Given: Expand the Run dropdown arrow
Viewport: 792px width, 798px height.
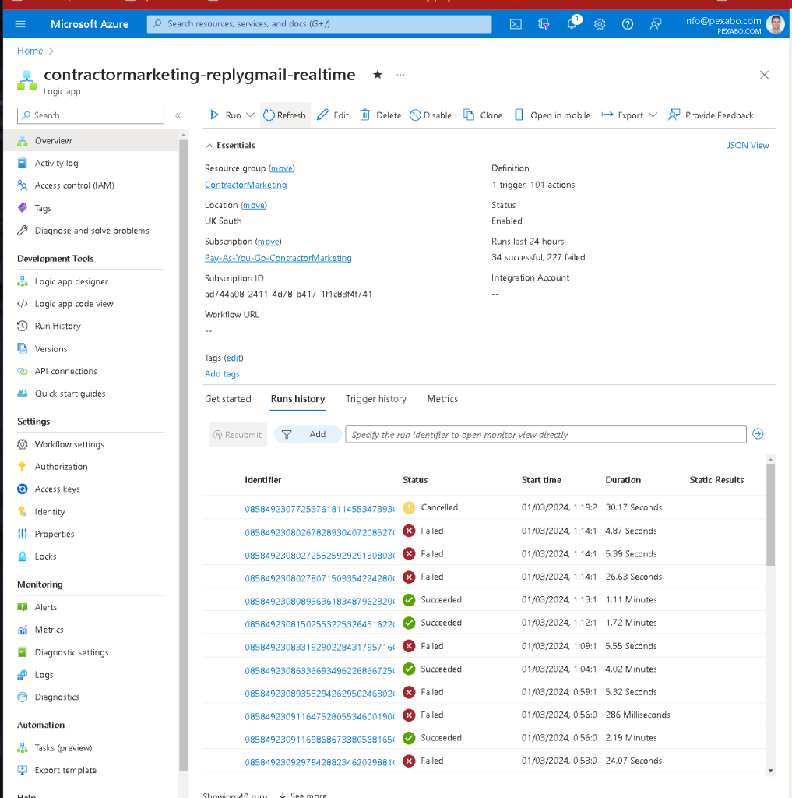Looking at the screenshot, I should click(250, 115).
